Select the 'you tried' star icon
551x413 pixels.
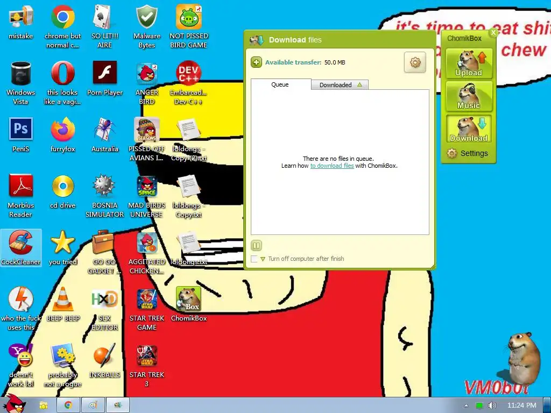[63, 248]
